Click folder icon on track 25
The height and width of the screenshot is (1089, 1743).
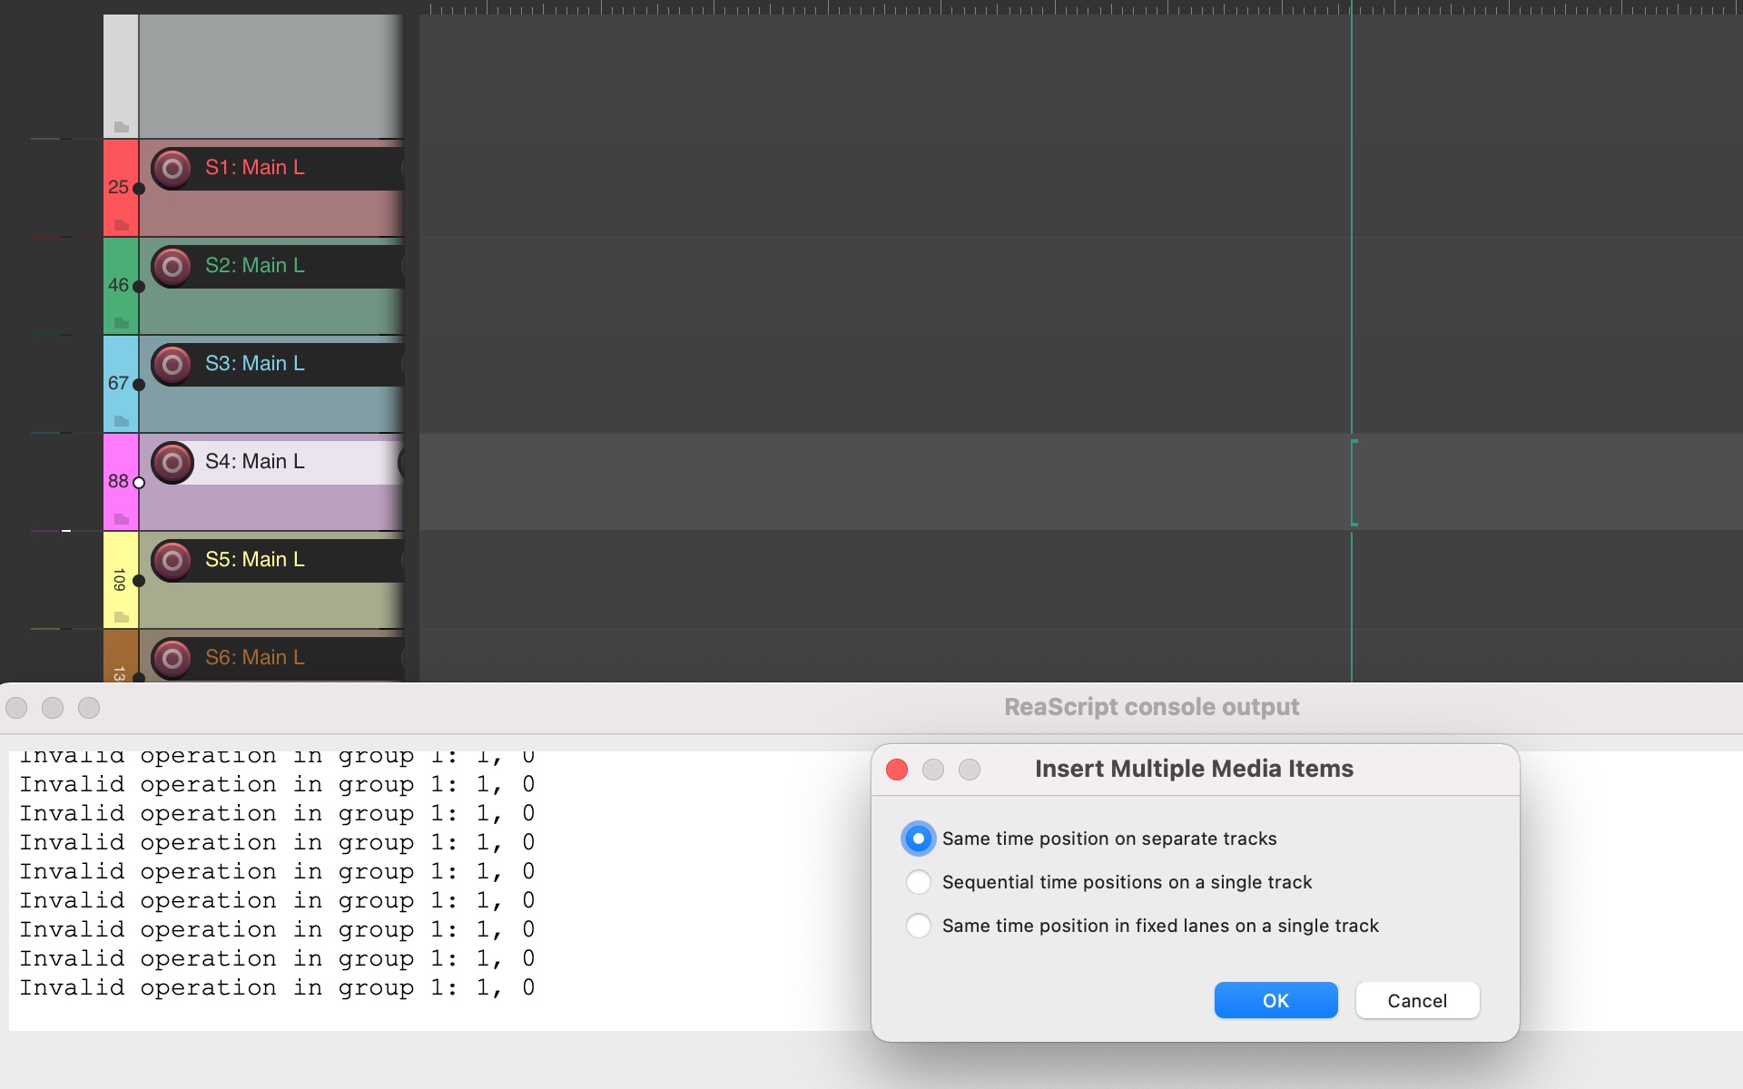pos(122,225)
